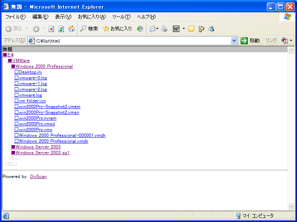Screen dimensions: 297x222
Task: Open the yellow note Discuss icon
Action: [x=191, y=29]
